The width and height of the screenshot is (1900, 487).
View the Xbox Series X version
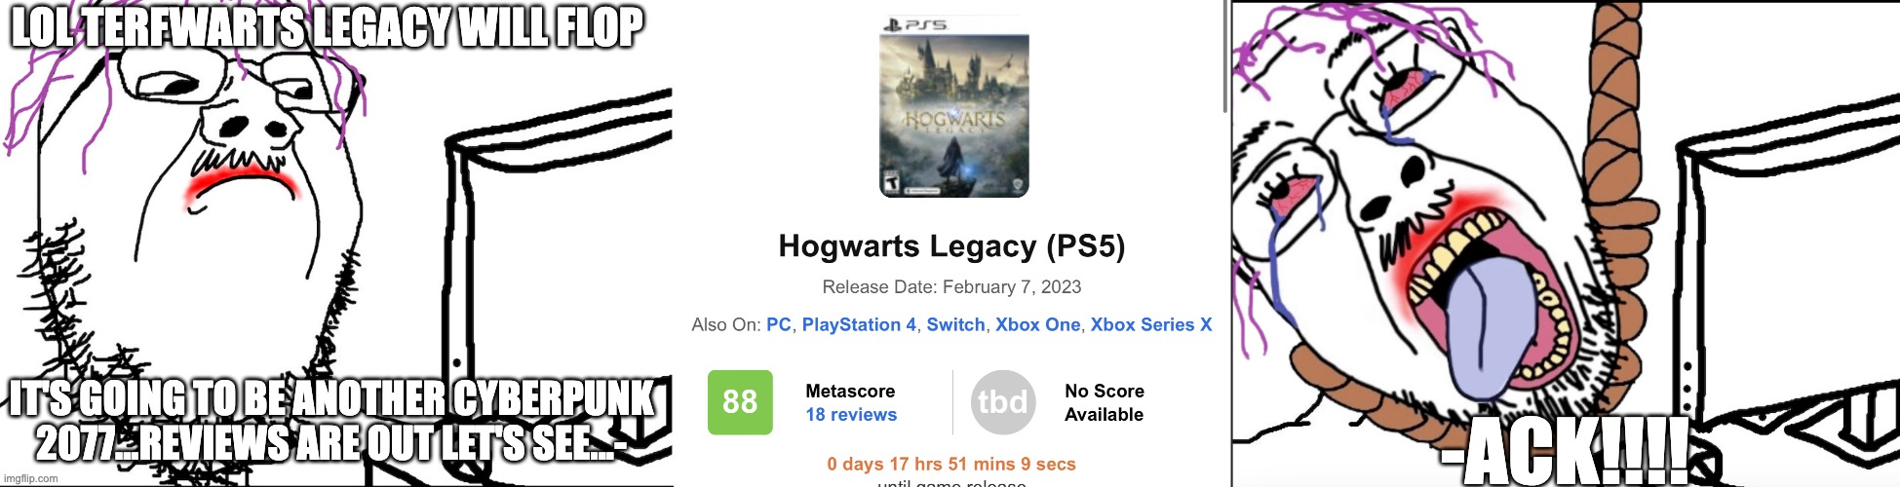[1150, 325]
